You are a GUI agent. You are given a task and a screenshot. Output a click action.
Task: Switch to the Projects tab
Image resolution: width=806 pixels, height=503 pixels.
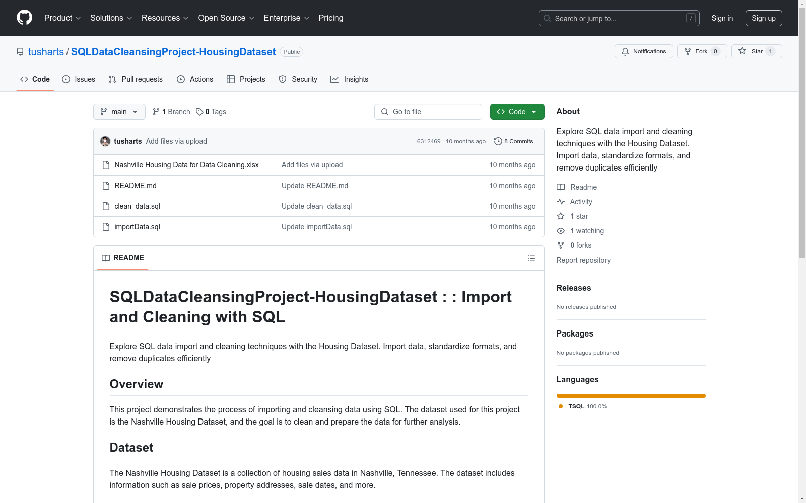click(x=246, y=79)
